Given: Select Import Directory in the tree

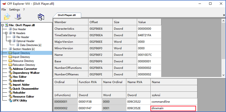Looking at the screenshot, I should (x=21, y=57).
